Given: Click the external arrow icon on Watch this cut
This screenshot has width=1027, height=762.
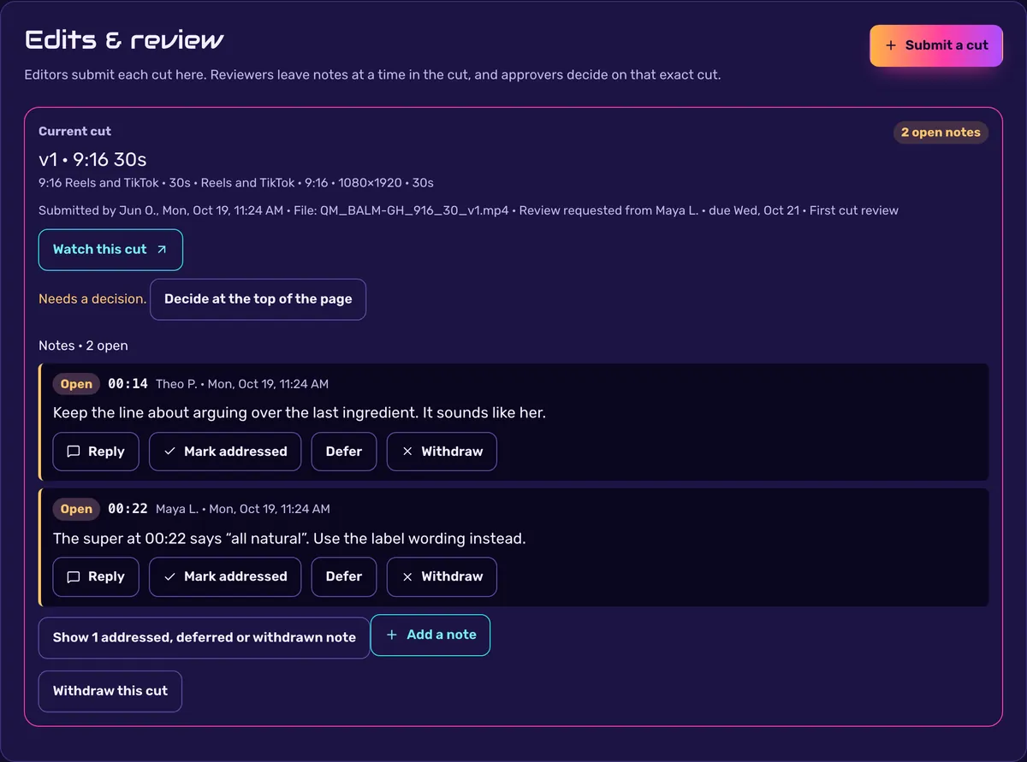Looking at the screenshot, I should 162,250.
